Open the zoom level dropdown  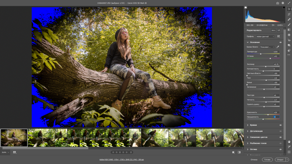(x=5, y=152)
